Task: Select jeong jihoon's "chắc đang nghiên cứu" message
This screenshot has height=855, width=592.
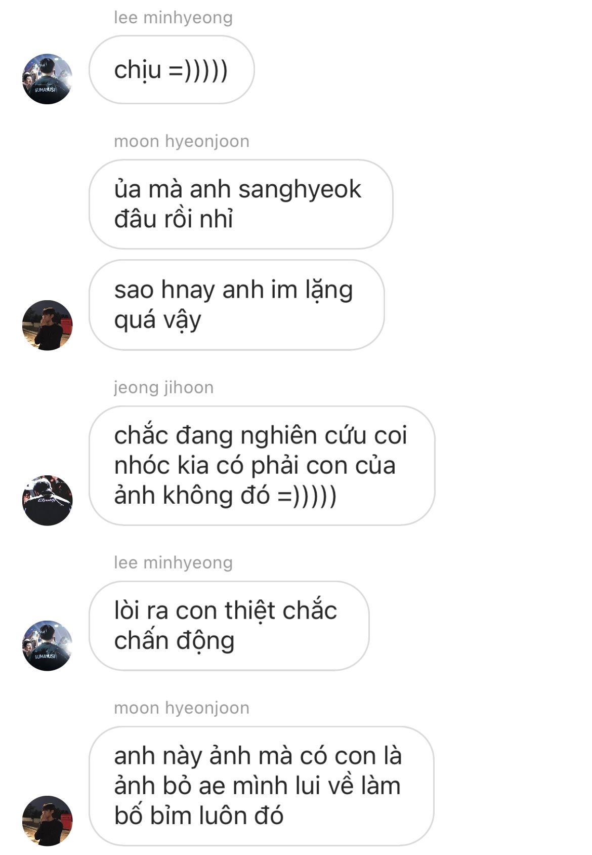Action: point(262,465)
